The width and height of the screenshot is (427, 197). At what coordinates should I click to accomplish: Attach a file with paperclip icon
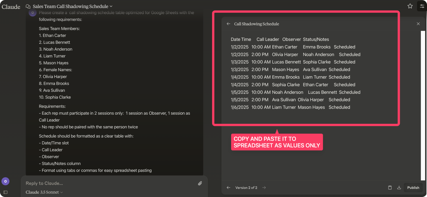tap(200, 183)
